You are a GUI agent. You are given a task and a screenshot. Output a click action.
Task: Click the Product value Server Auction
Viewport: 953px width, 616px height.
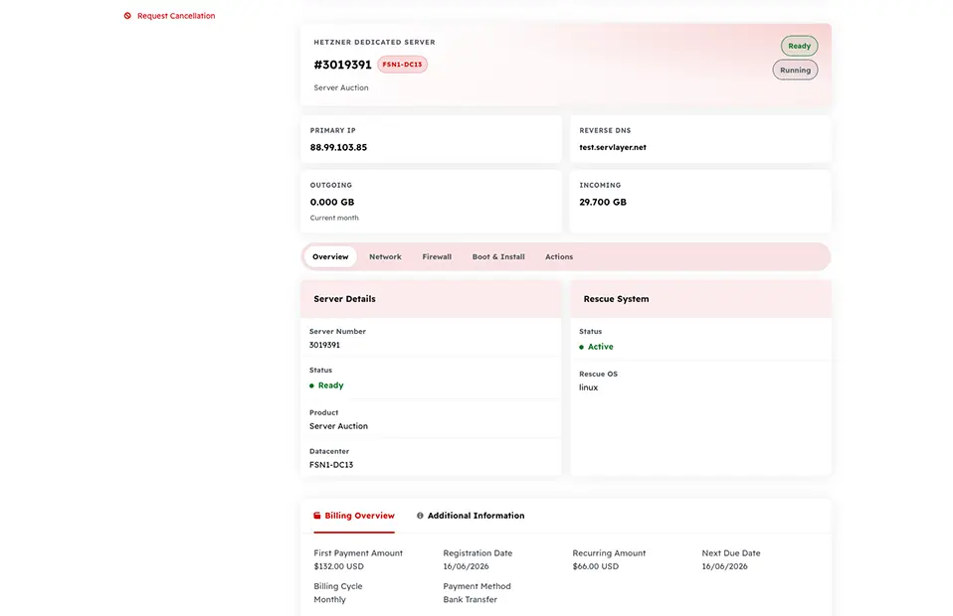[338, 426]
